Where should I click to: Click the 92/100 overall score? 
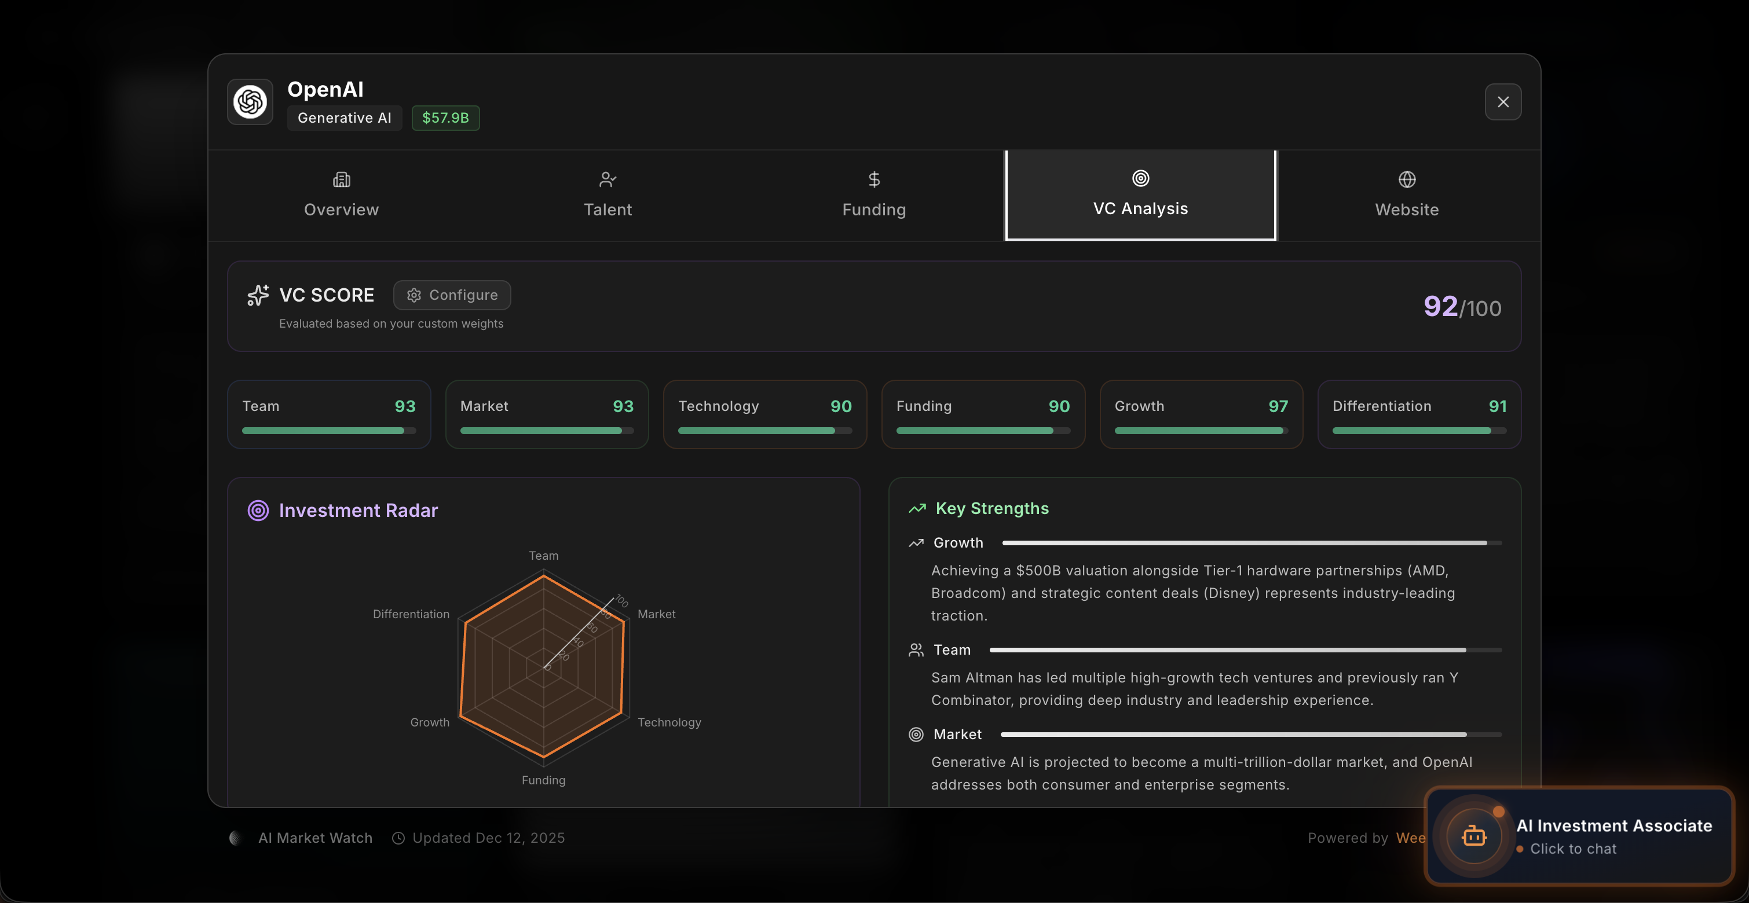coord(1462,307)
